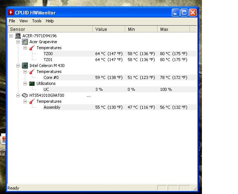Select the Intel Celeron M 430 item
Viewport: 238px width, 194px height.
[47, 66]
